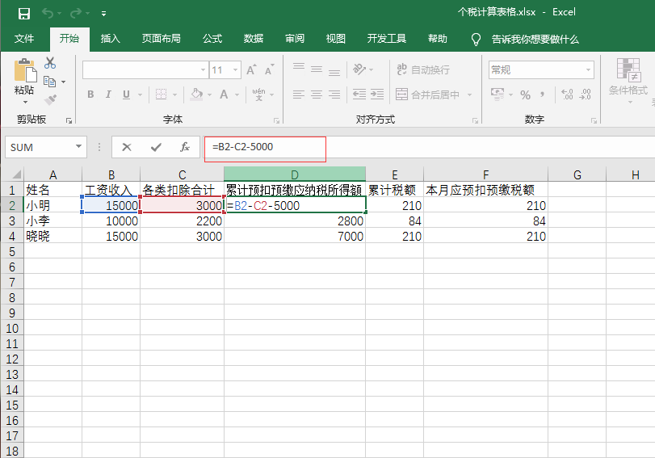The image size is (655, 458).
Task: Expand the 粘贴 dropdown arrow
Action: click(x=25, y=102)
